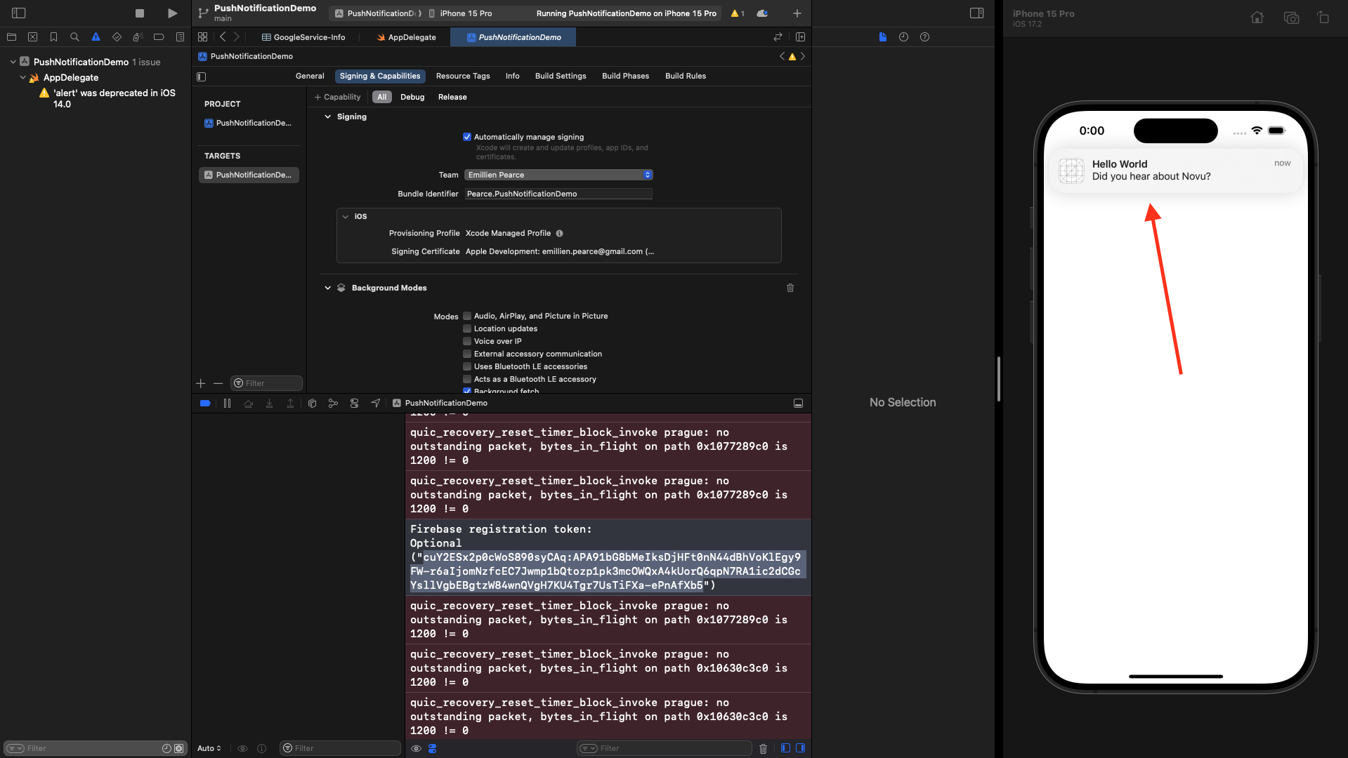Click simulator Home button icon
The image size is (1348, 758).
[1257, 18]
